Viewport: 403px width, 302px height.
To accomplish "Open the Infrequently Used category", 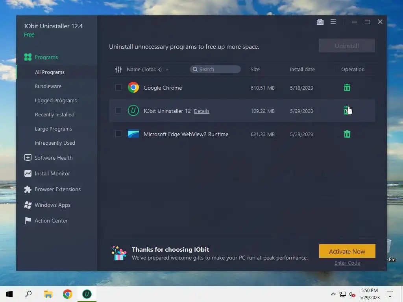I will click(55, 143).
